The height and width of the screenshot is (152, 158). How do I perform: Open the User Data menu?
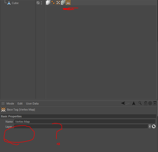pyautogui.click(x=32, y=104)
